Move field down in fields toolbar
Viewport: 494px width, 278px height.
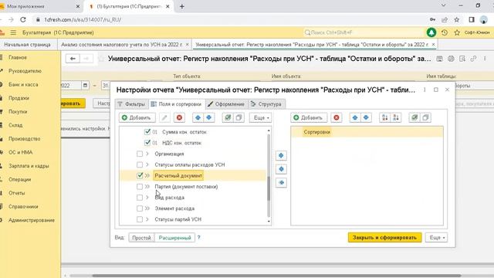(208, 117)
